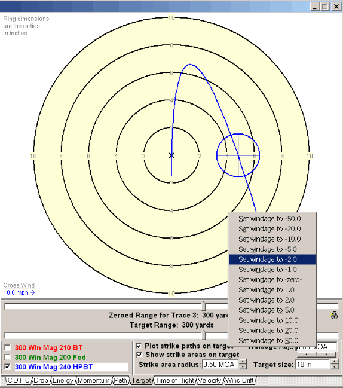Click the Target Range slider thumb
This screenshot has width=343, height=388.
[x=204, y=335]
